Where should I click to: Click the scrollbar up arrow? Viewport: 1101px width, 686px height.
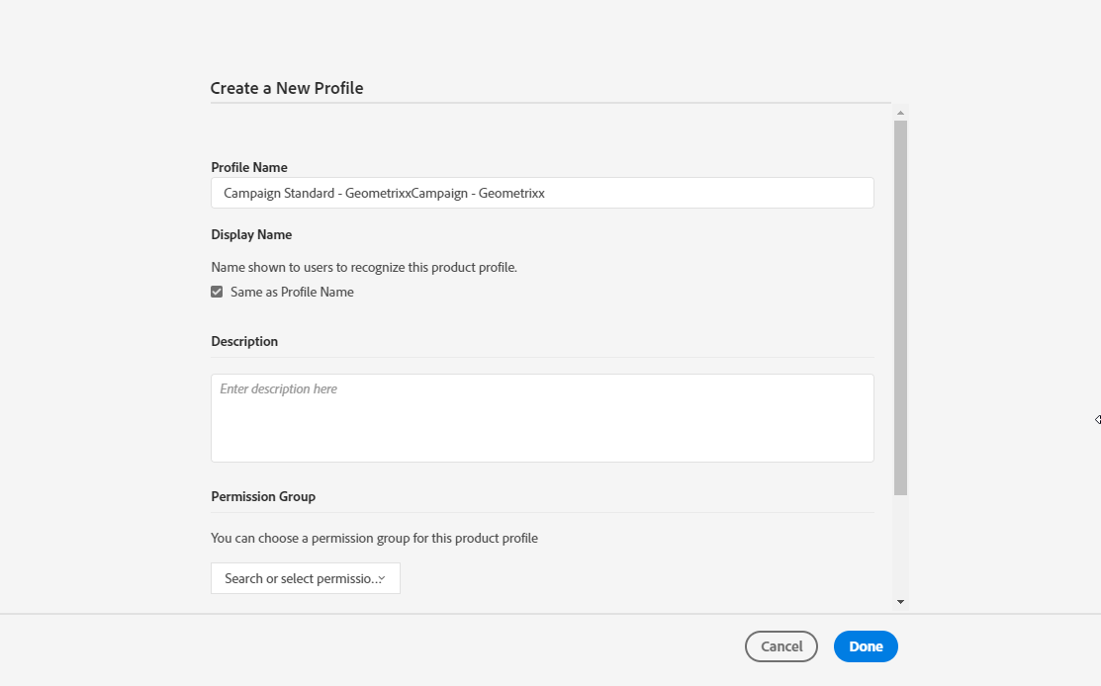(x=900, y=113)
